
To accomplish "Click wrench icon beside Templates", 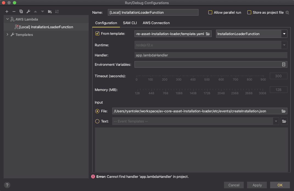I will point(12,35).
